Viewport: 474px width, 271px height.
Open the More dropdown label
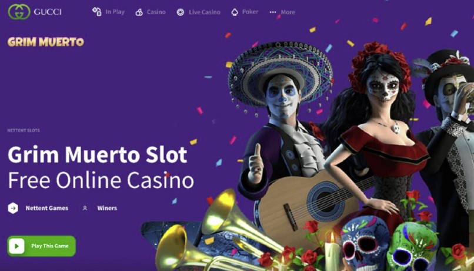click(x=288, y=12)
